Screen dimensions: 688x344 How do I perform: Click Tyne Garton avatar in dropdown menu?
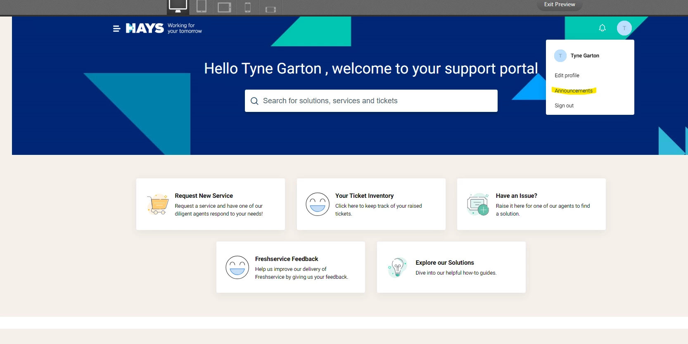click(560, 56)
